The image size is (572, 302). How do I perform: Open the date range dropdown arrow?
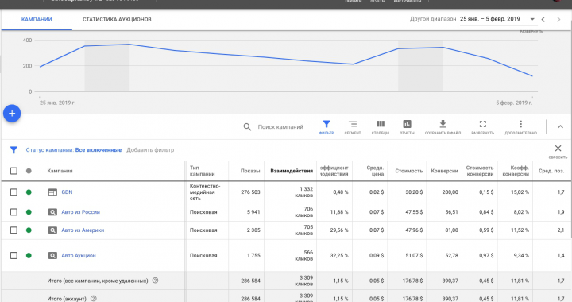tap(532, 19)
